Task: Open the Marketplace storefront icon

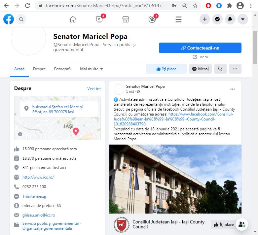Action: coord(126,19)
